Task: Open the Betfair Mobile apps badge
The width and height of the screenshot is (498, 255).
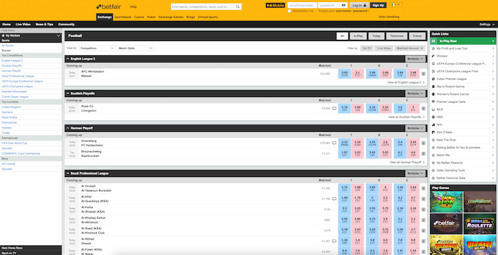Action: [275, 5]
